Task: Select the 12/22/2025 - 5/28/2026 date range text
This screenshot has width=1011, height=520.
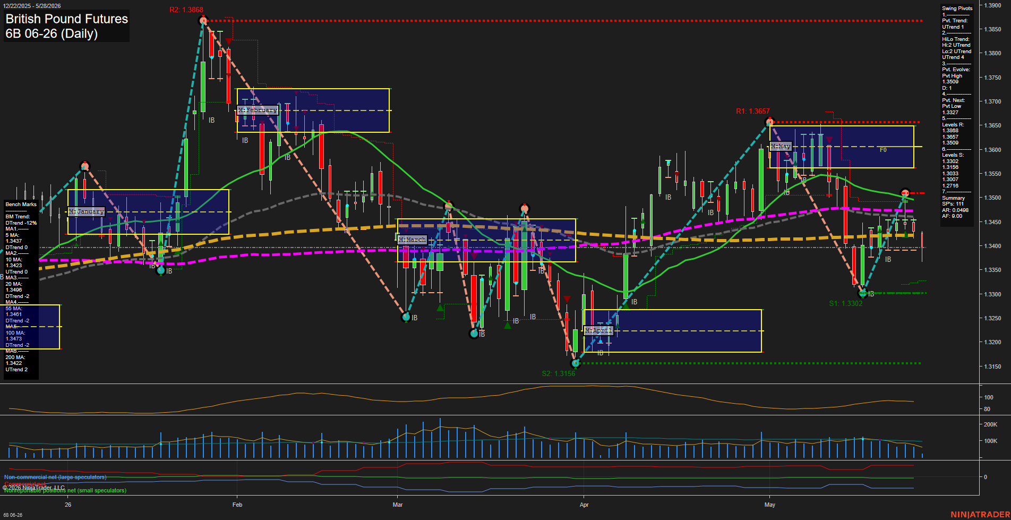Action: coord(32,6)
